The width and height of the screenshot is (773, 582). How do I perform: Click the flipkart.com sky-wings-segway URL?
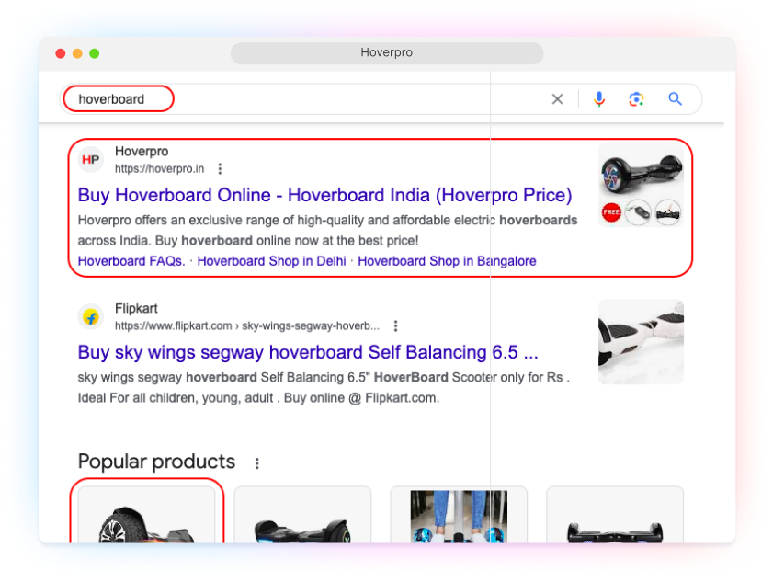pyautogui.click(x=247, y=326)
